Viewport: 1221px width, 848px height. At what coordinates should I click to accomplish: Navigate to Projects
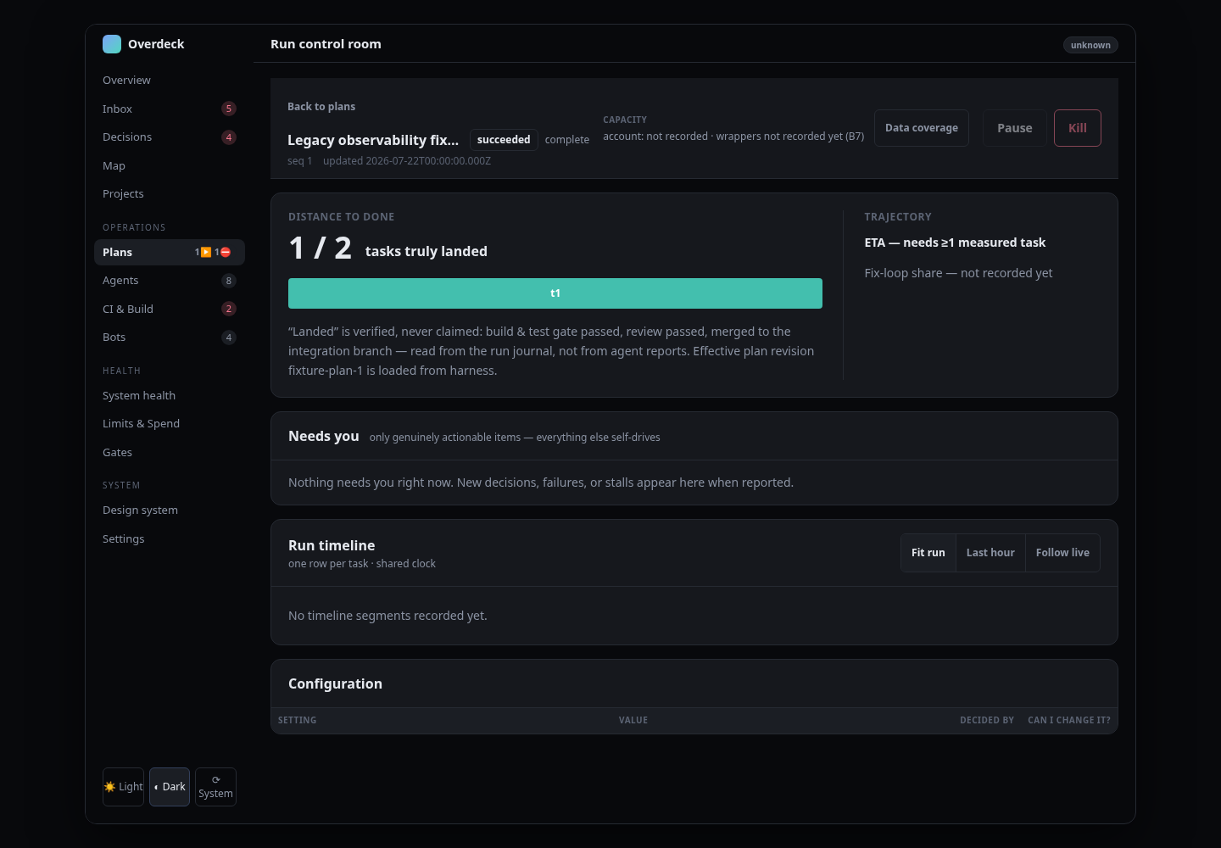click(x=170, y=194)
